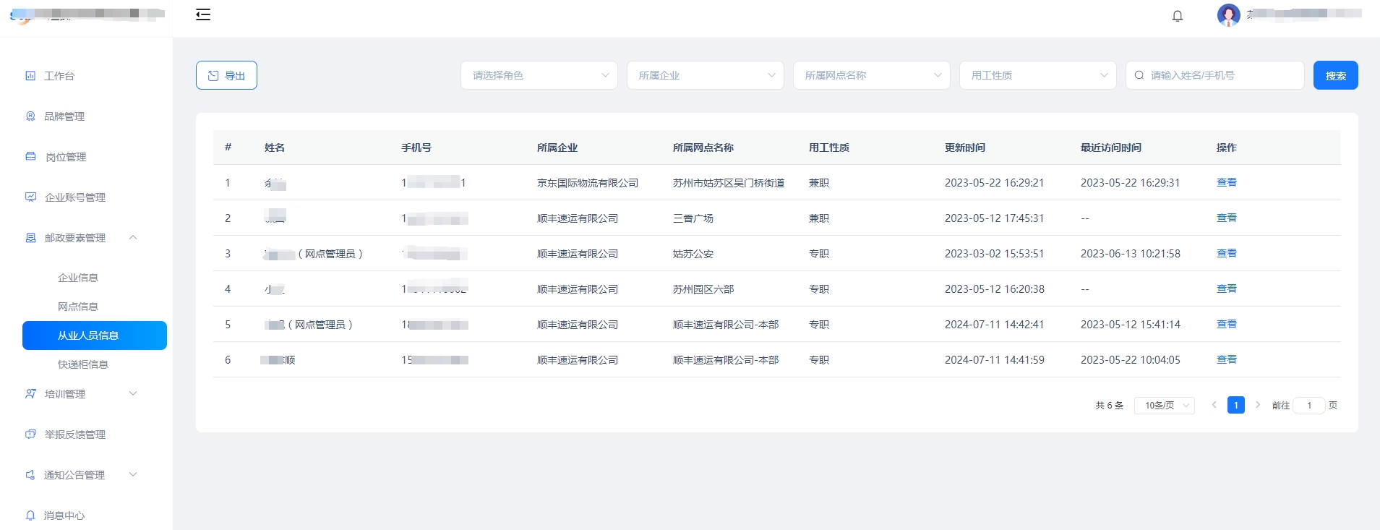Open the 所属企业 filter dropdown
The image size is (1380, 530).
[x=705, y=75]
